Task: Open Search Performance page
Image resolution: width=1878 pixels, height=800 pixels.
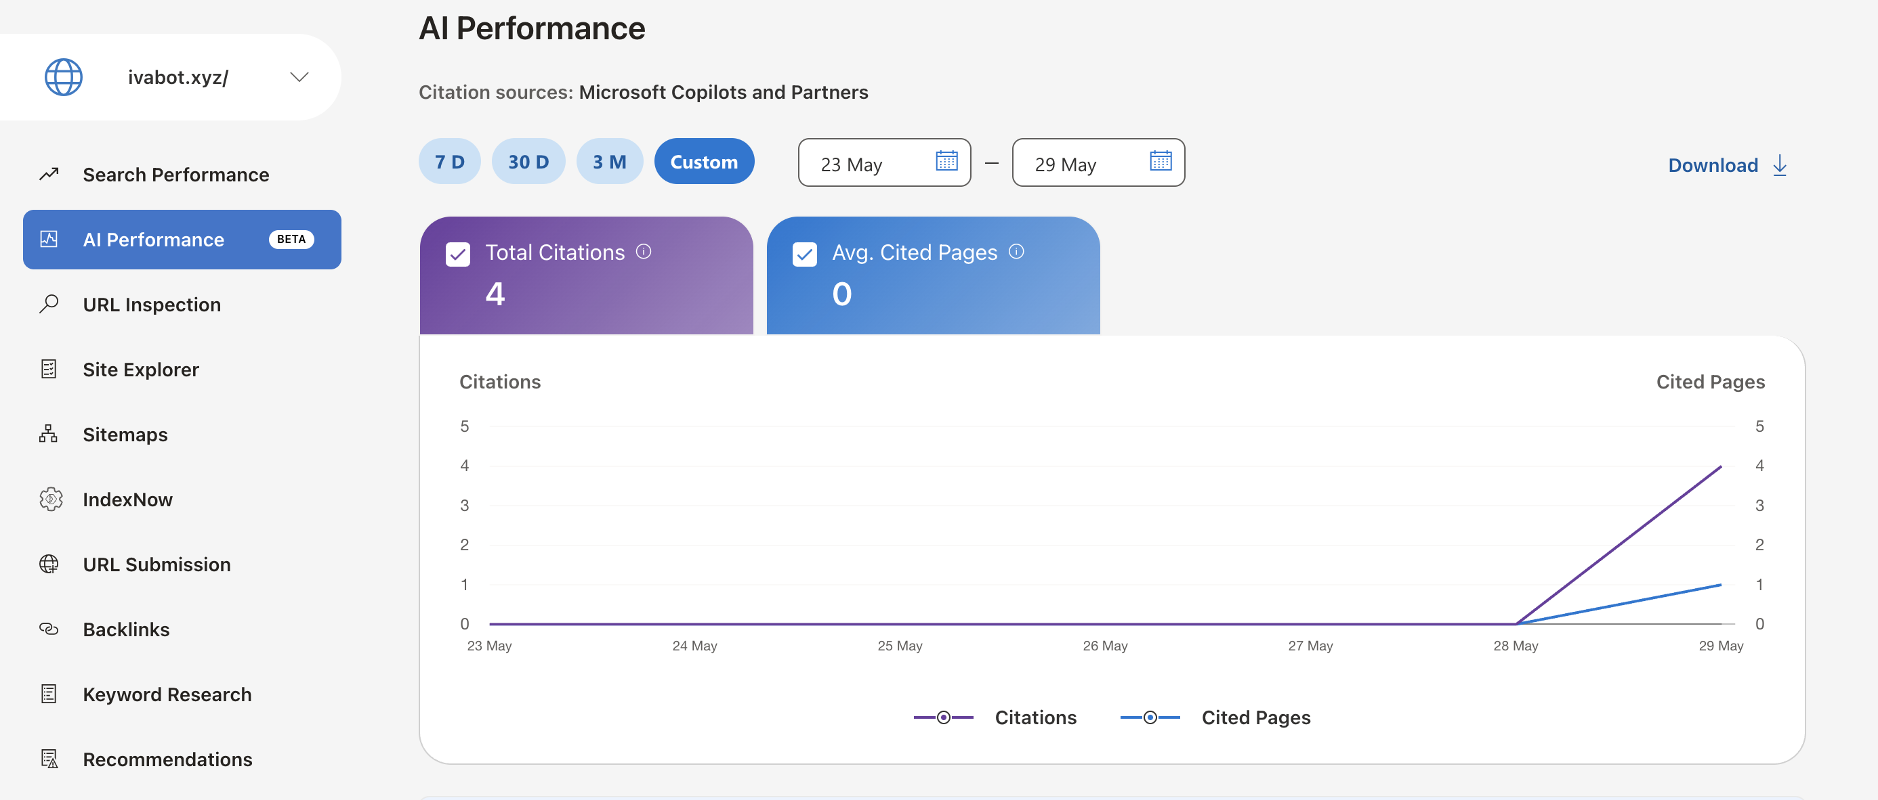Action: (x=175, y=175)
